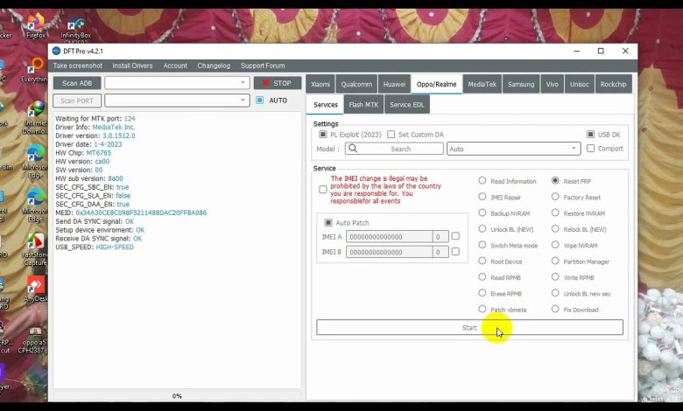683x411 pixels.
Task: Select Read Information radio option
Action: (482, 180)
